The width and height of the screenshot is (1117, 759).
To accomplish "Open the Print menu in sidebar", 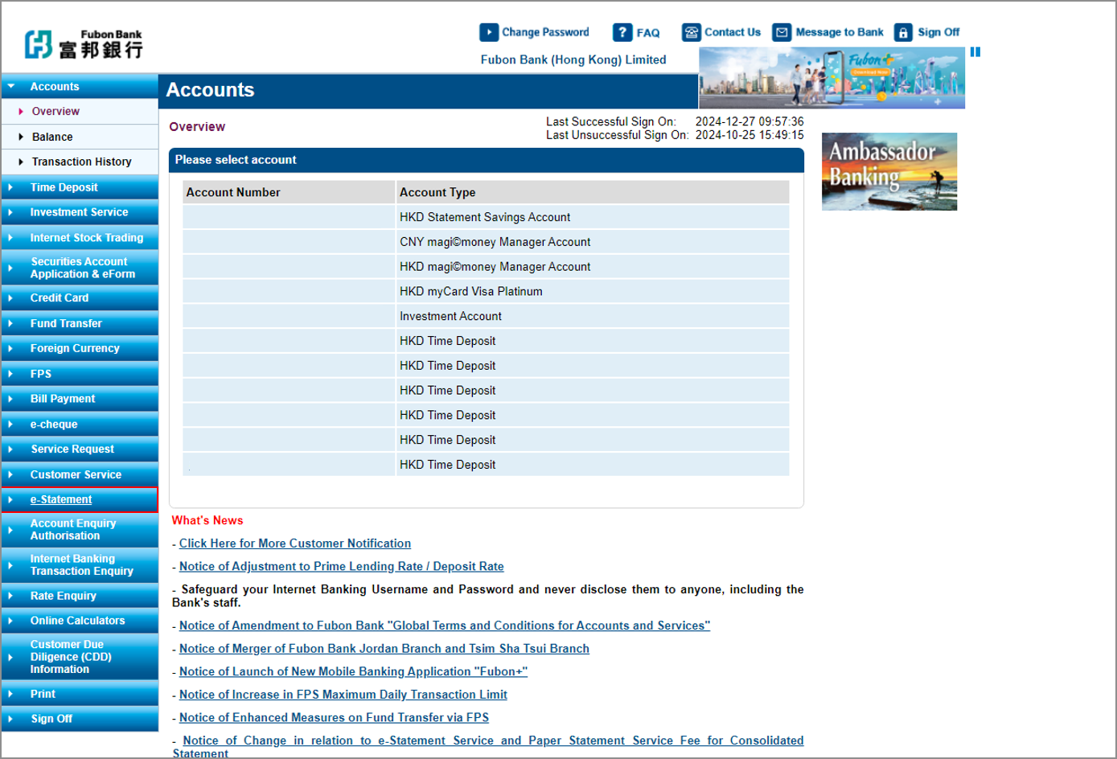I will pos(80,694).
